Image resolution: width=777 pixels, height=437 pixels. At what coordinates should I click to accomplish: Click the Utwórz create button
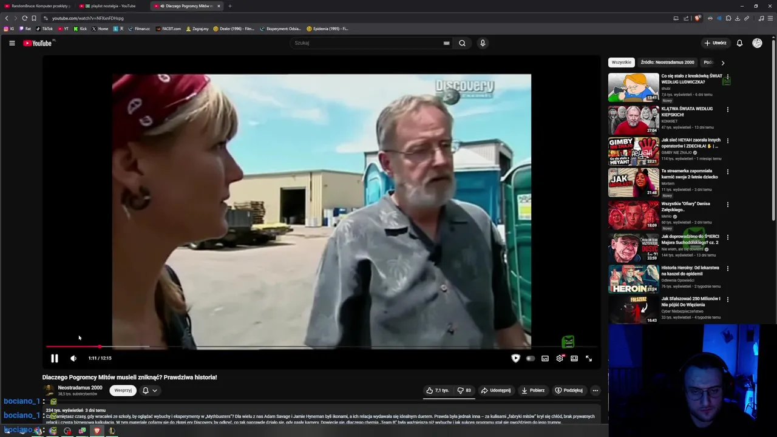pos(715,43)
